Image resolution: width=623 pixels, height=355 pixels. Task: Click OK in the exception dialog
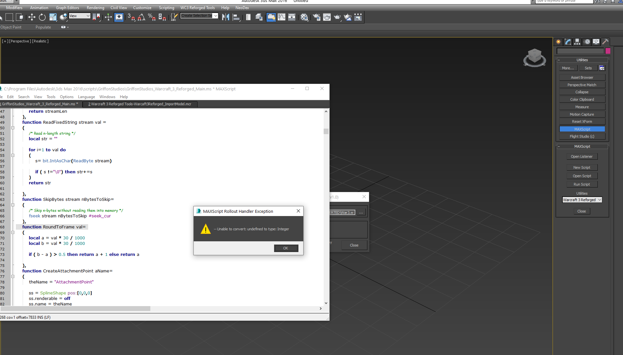point(286,248)
